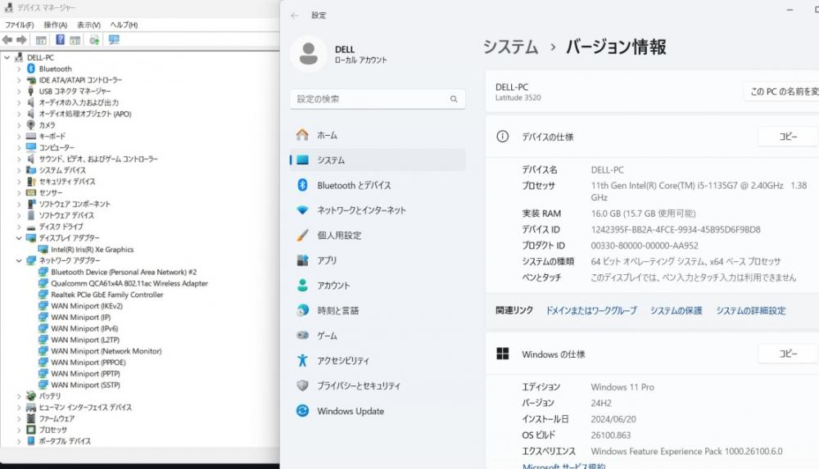This screenshot has height=469, width=819.
Task: Expand the プロセッサ node
Action: [19, 430]
